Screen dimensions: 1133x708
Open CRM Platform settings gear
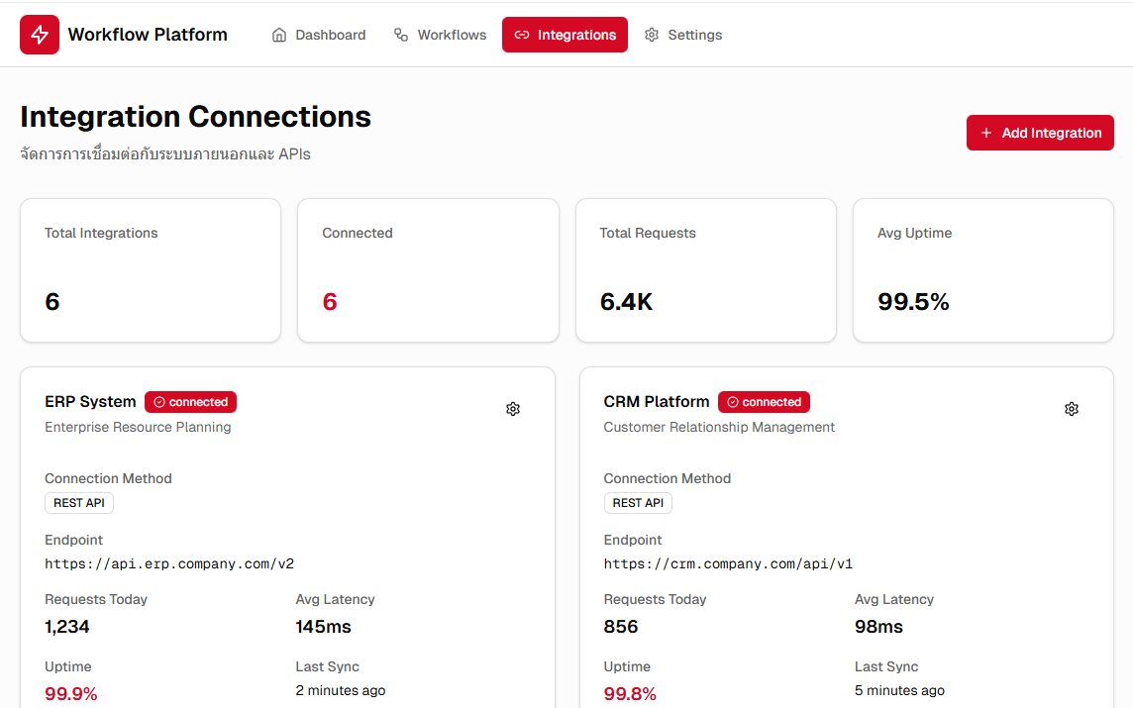pos(1072,409)
